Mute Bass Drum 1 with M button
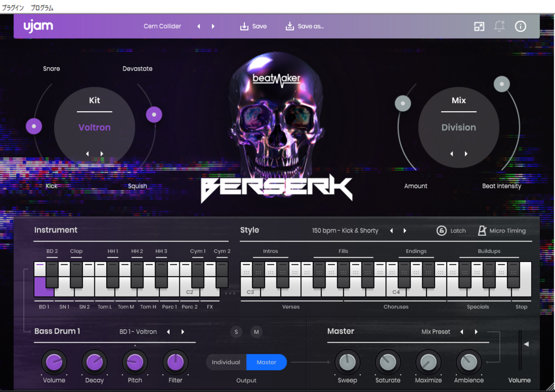The height and width of the screenshot is (392, 555). [256, 332]
